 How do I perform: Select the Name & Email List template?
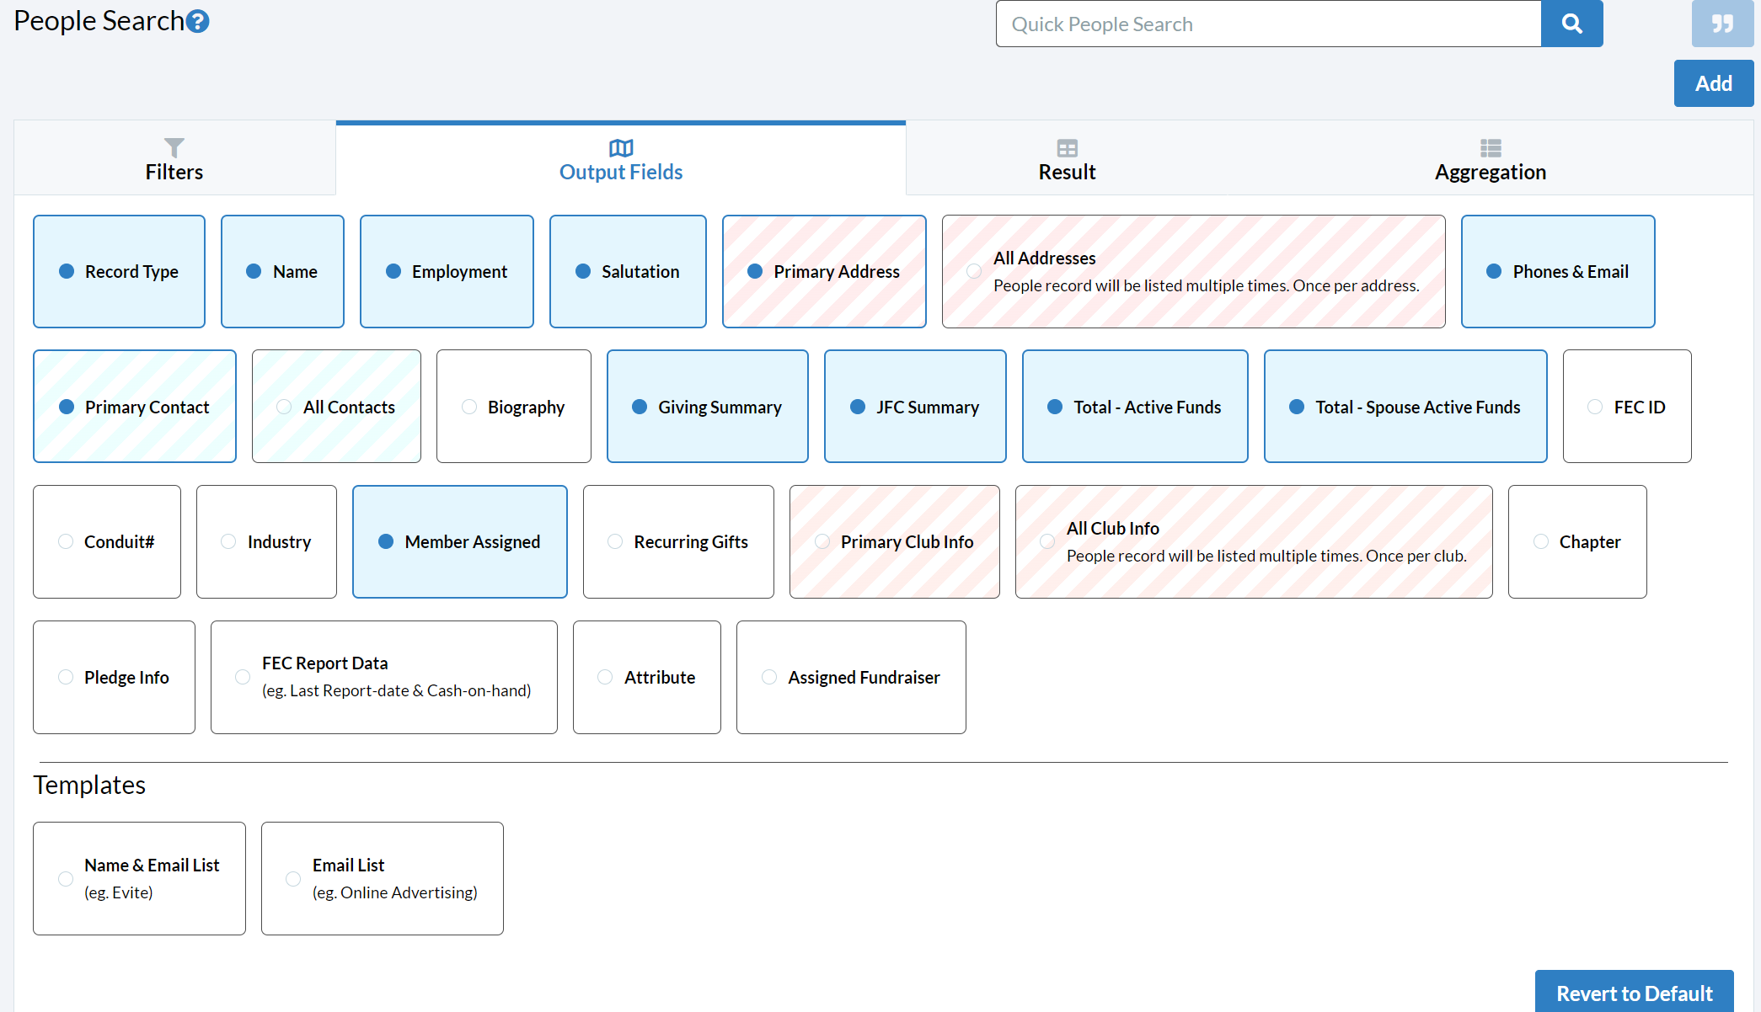[139, 878]
